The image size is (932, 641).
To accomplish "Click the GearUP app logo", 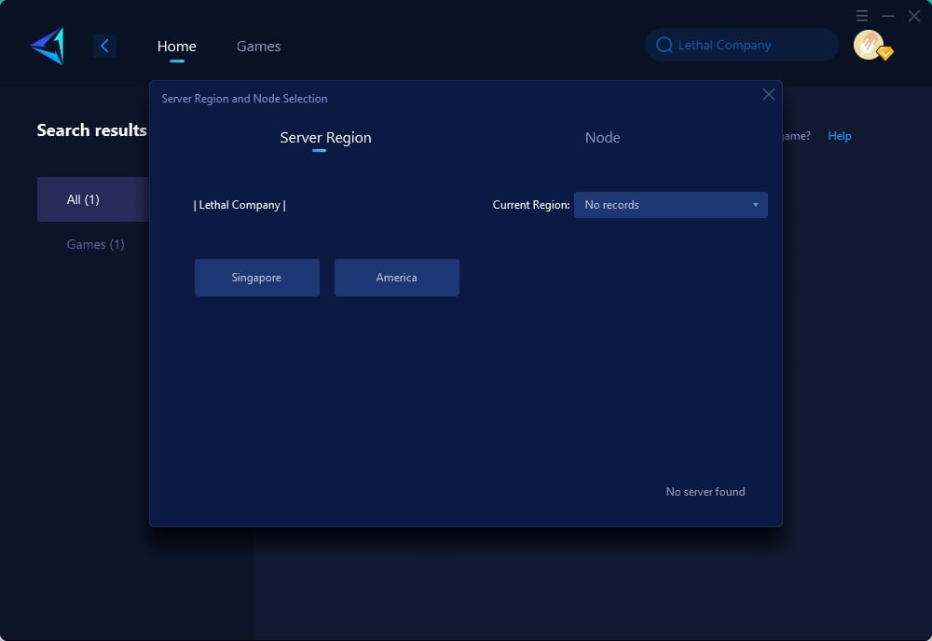I will click(48, 46).
